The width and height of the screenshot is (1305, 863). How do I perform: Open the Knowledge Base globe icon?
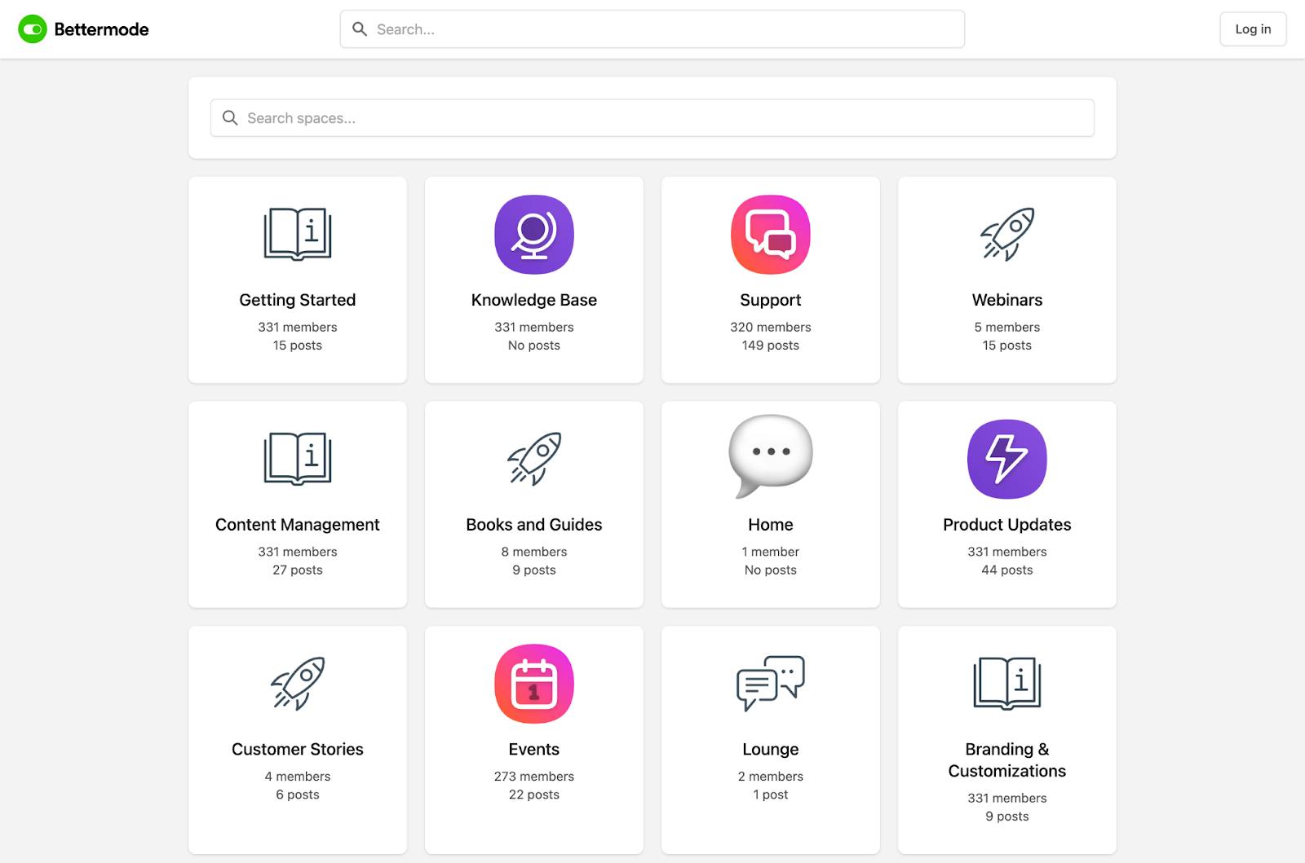534,235
